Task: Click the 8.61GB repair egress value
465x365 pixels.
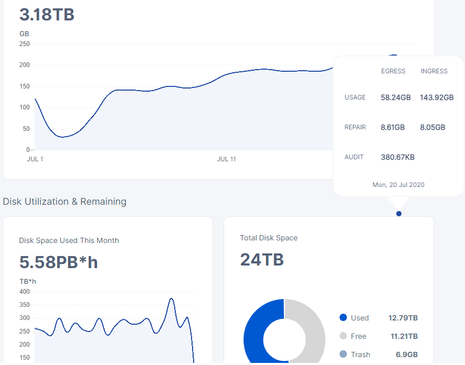Action: point(393,127)
